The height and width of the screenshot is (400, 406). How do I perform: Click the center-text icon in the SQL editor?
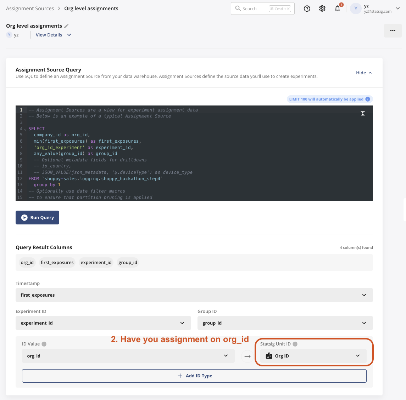pyautogui.click(x=363, y=113)
